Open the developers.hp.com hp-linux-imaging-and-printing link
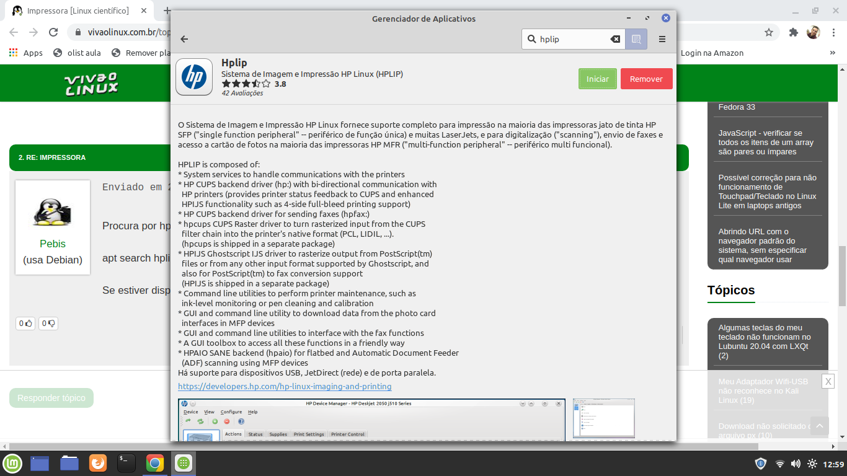The height and width of the screenshot is (476, 847). [x=285, y=386]
